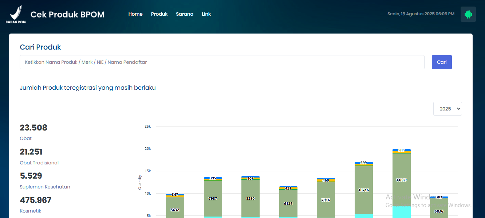Open the Link menu entry
Screen dimensions: 485x218
coord(206,14)
